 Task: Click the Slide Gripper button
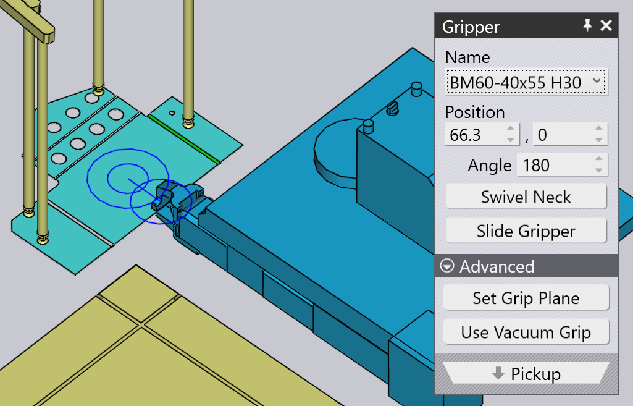click(x=526, y=231)
